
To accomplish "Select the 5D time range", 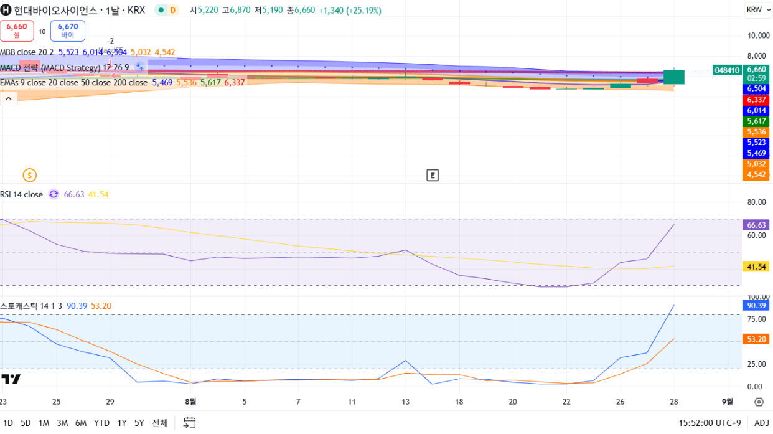I will pos(26,423).
